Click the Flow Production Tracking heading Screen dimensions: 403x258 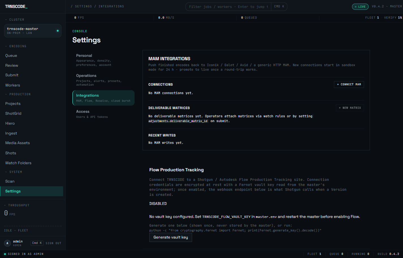point(176,170)
